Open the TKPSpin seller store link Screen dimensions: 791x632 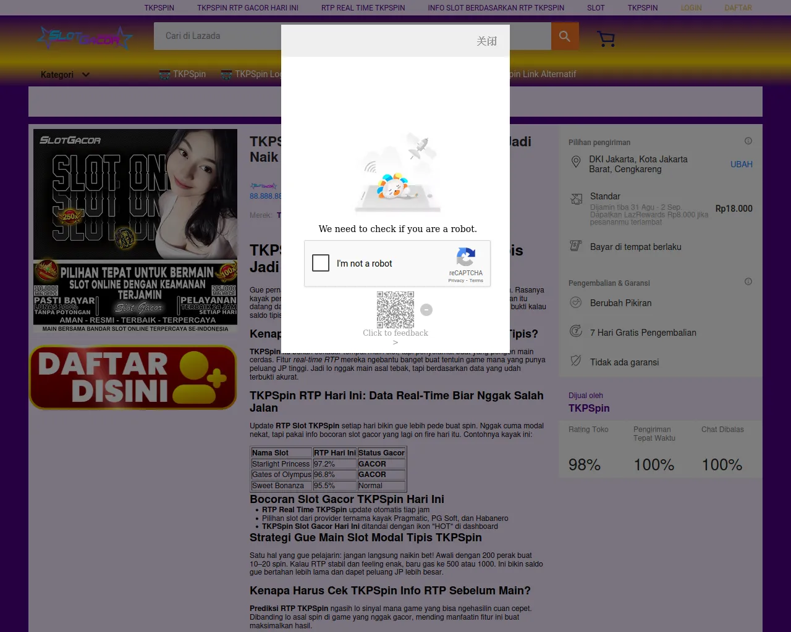(x=589, y=408)
